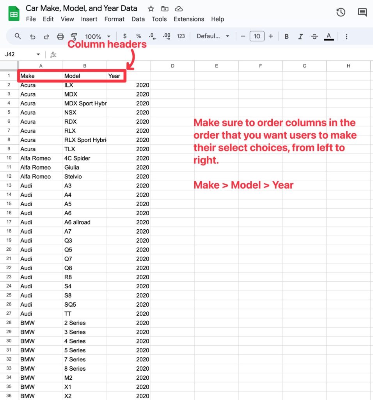Open the name box dropdown arrow
373x400 pixels.
[x=38, y=54]
